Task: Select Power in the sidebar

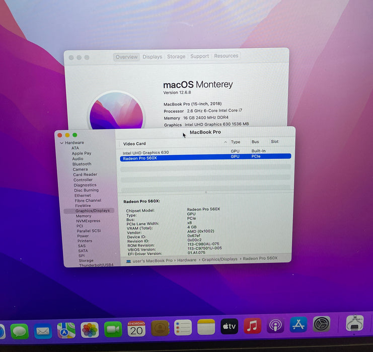Action: coord(83,236)
